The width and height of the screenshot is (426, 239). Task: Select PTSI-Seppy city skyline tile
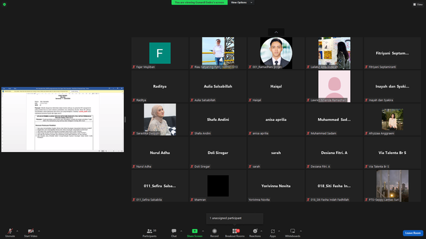[392, 186]
